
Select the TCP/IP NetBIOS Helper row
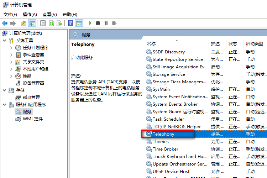coord(206,127)
